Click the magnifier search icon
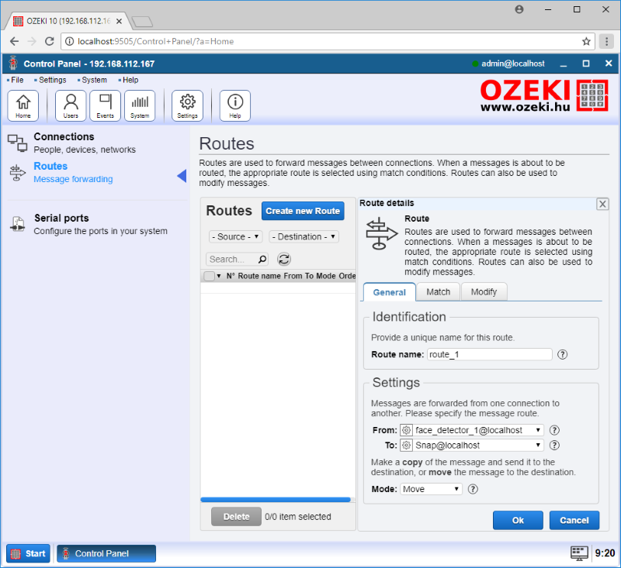This screenshot has width=621, height=568. (262, 260)
